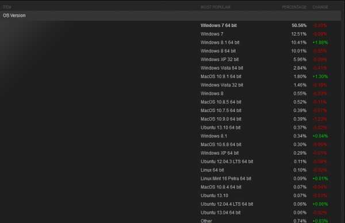Viewport: 345px width, 223px height.
Task: Select the Ubuntu 12.04.4 LTS 64 bit entry
Action: click(x=227, y=204)
